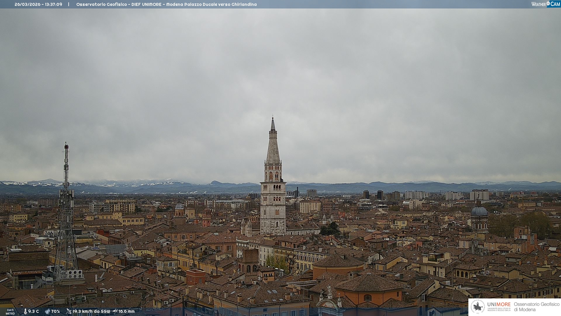Screen dimensions: 561x316
Task: Click the 70% humidity value
Action: [56, 311]
